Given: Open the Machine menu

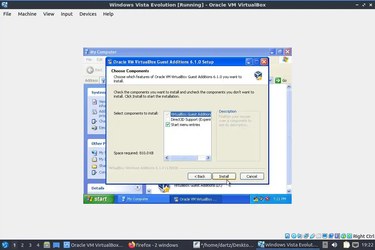Looking at the screenshot, I should click(x=27, y=14).
